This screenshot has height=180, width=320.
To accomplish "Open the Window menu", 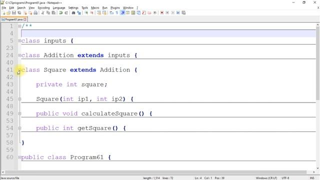I will coord(128,8).
